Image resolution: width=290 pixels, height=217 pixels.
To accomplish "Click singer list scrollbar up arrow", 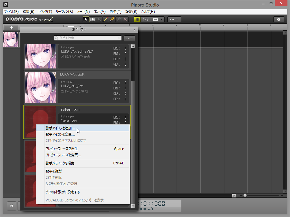I will (133, 46).
